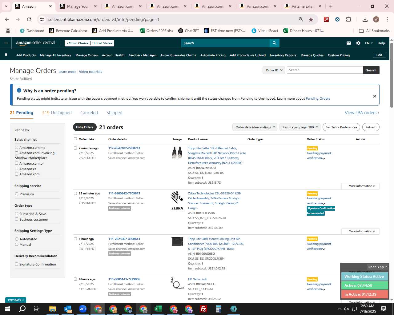This screenshot has width=394, height=315.
Task: Click the Zebra product thumbnail image
Action: (x=177, y=200)
